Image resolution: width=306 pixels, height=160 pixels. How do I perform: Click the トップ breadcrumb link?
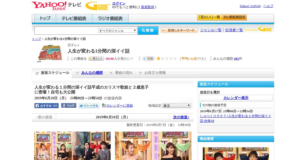click(x=36, y=39)
